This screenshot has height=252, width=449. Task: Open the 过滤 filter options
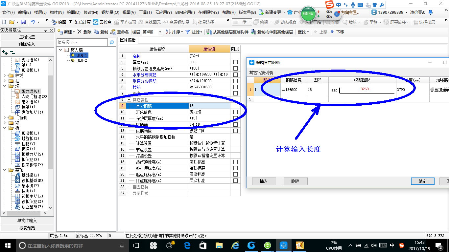(195, 32)
